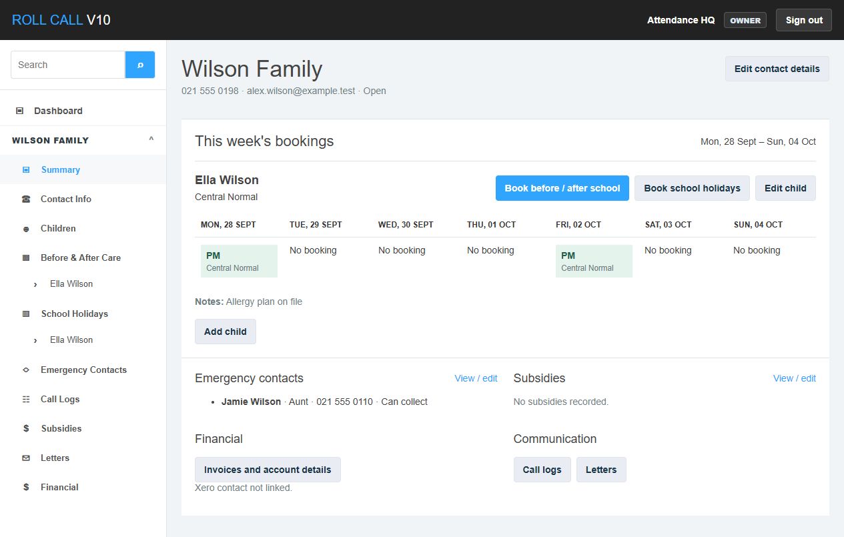
Task: Open School Holidays section
Action: click(83, 314)
